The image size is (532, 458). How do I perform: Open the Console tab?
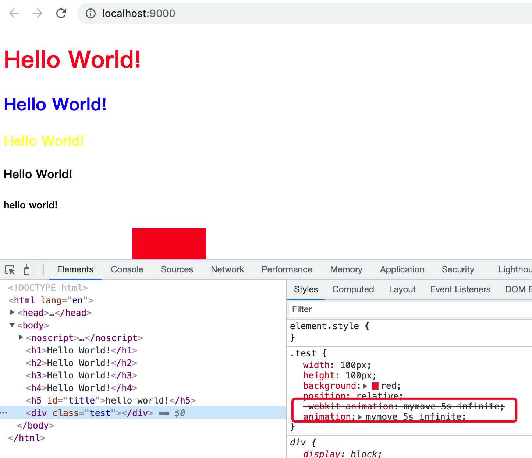[127, 269]
